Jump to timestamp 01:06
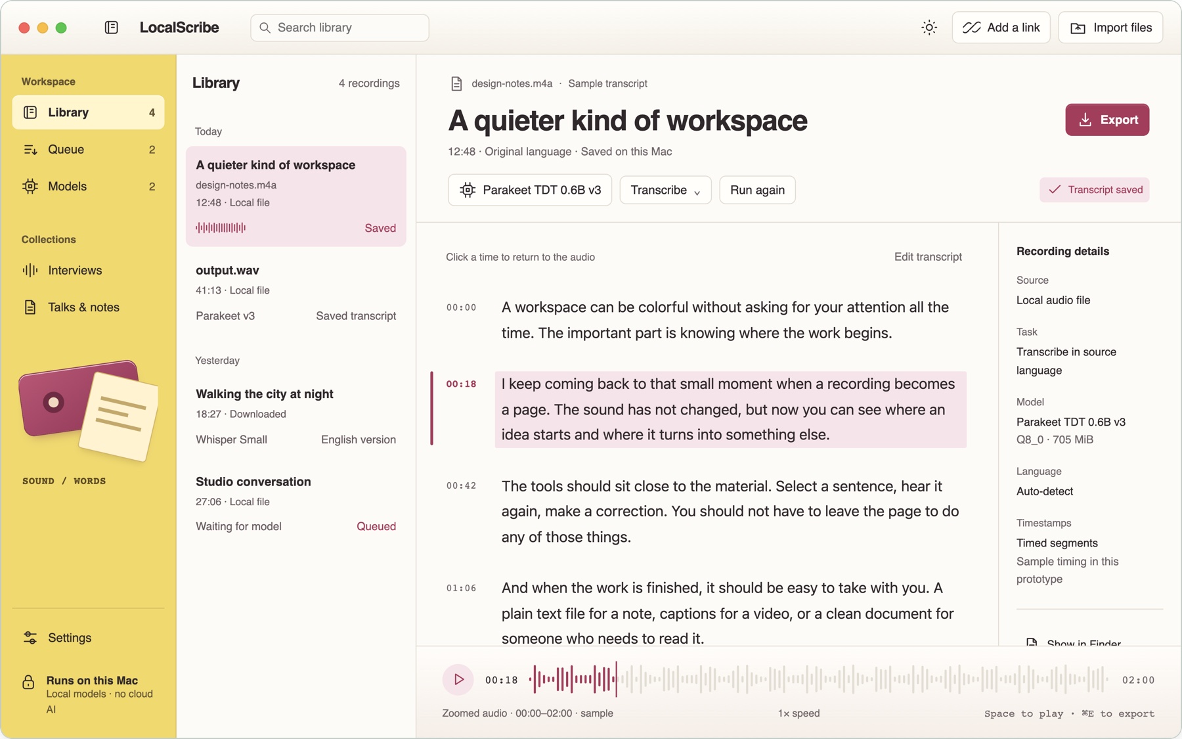 (462, 589)
